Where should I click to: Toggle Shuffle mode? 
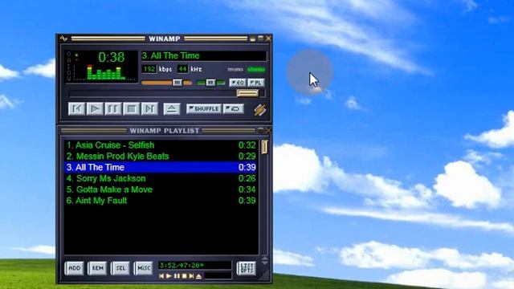click(x=204, y=108)
